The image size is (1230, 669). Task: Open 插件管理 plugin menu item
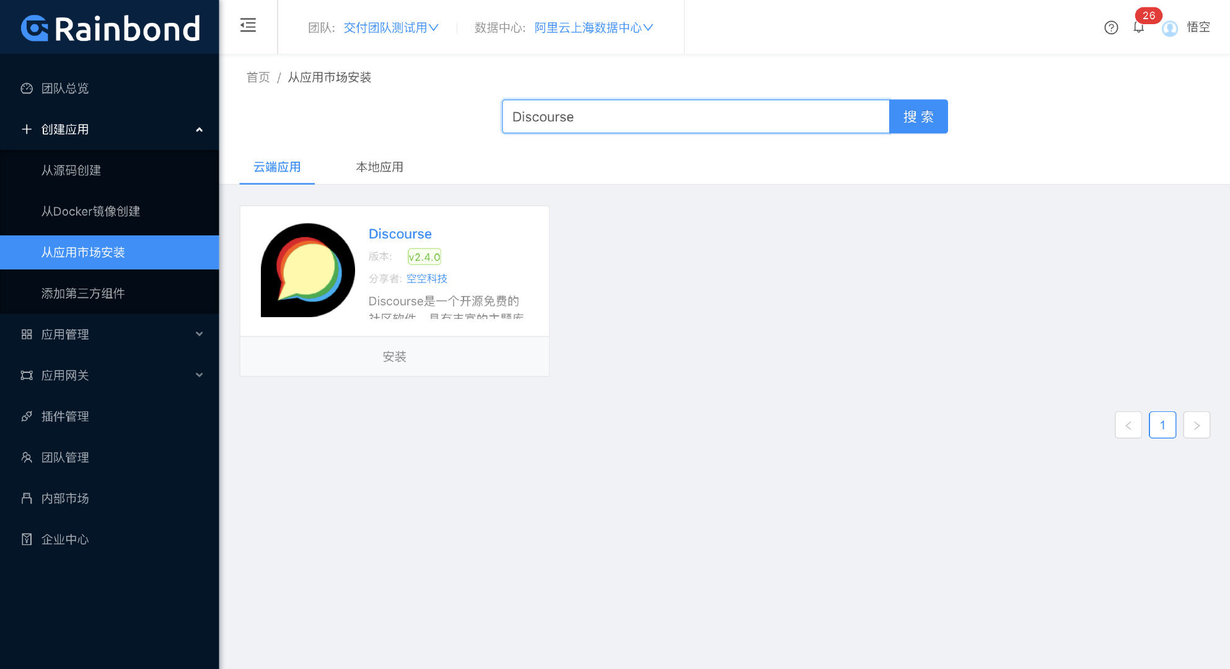(x=64, y=416)
